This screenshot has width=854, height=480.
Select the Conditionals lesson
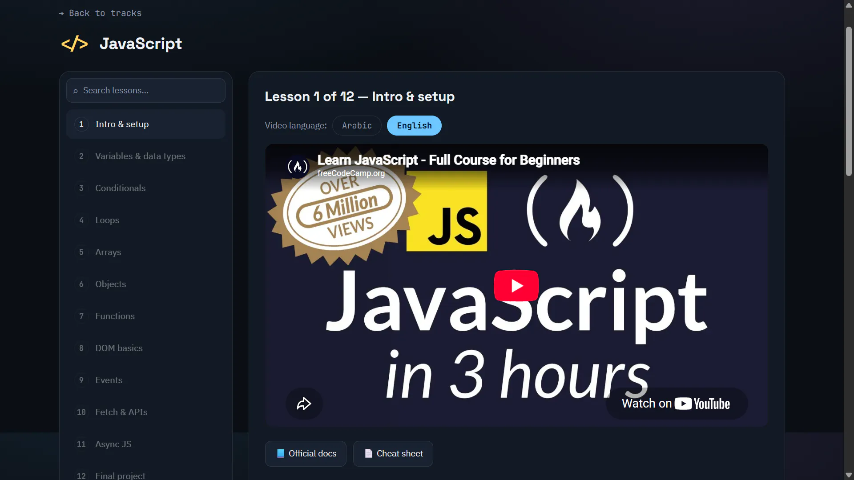146,188
